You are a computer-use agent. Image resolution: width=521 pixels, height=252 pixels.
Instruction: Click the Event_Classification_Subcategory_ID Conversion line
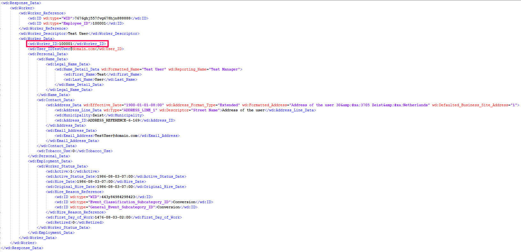point(134,202)
